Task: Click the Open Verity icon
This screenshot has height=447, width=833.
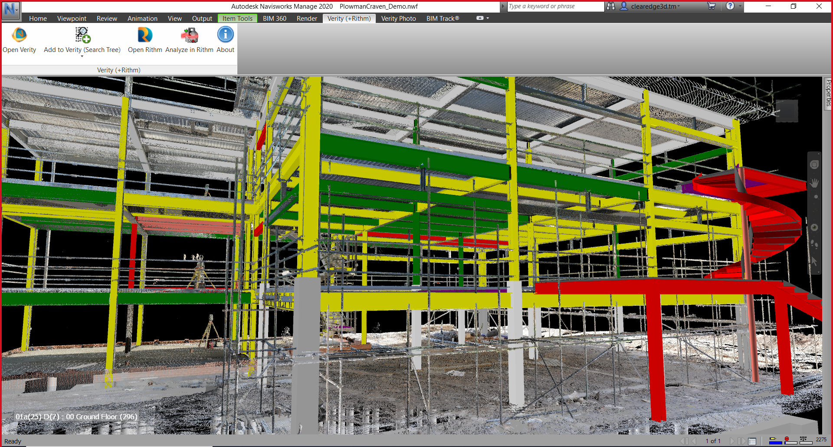Action: (20, 35)
